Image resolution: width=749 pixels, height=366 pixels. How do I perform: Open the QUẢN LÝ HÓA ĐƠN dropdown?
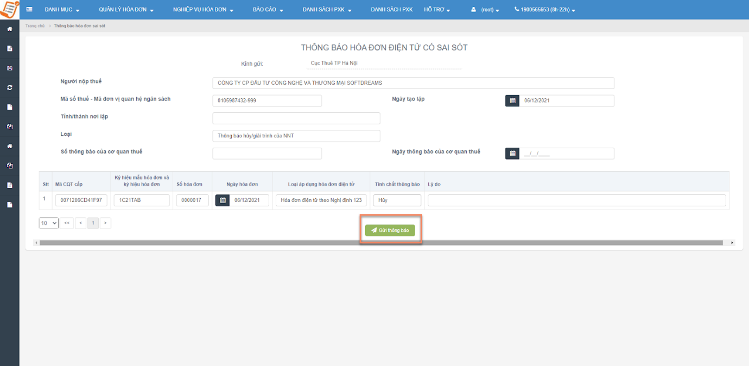[x=126, y=10]
